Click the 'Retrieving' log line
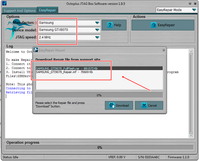199x161 pixels. coord(19,92)
